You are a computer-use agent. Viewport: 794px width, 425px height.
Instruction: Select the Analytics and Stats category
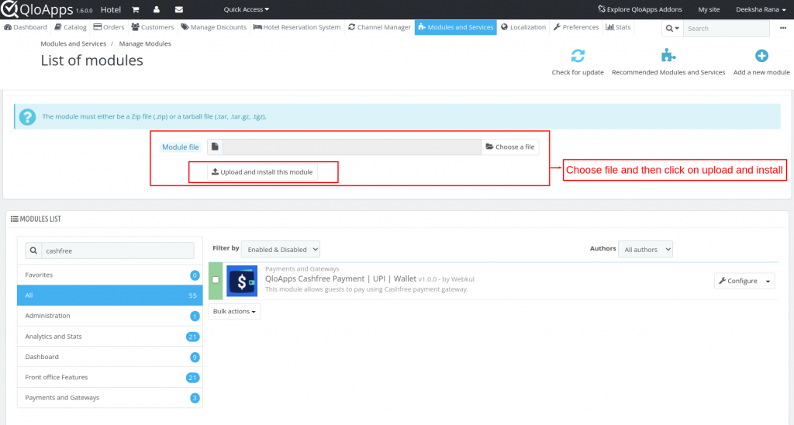click(110, 337)
